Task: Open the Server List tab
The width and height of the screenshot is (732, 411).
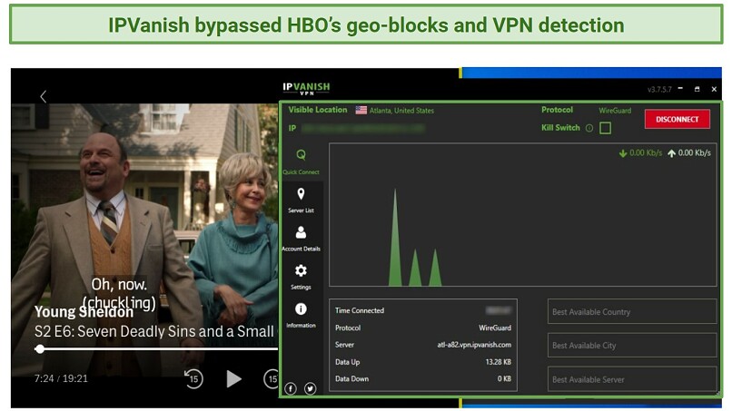Action: (302, 201)
